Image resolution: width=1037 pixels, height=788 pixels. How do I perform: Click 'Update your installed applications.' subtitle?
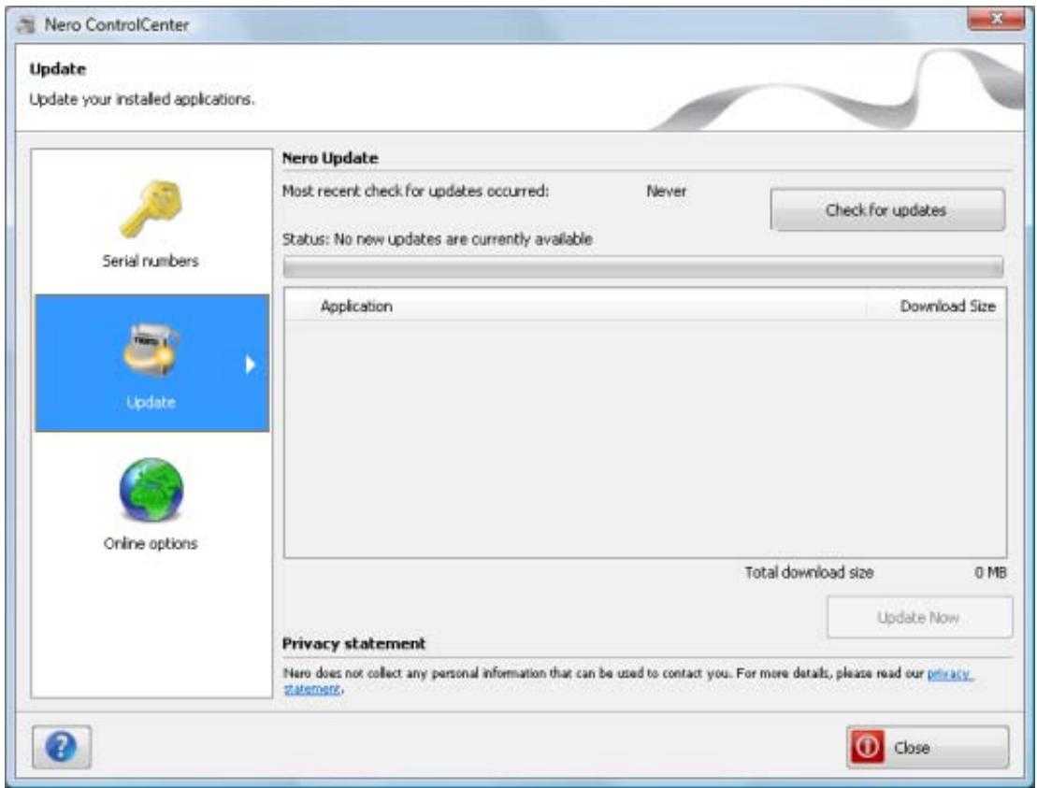(141, 99)
